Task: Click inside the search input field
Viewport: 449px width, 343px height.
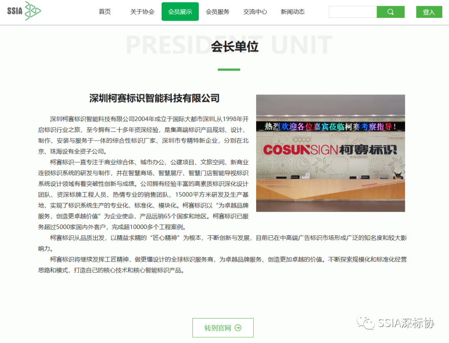Action: (x=353, y=12)
